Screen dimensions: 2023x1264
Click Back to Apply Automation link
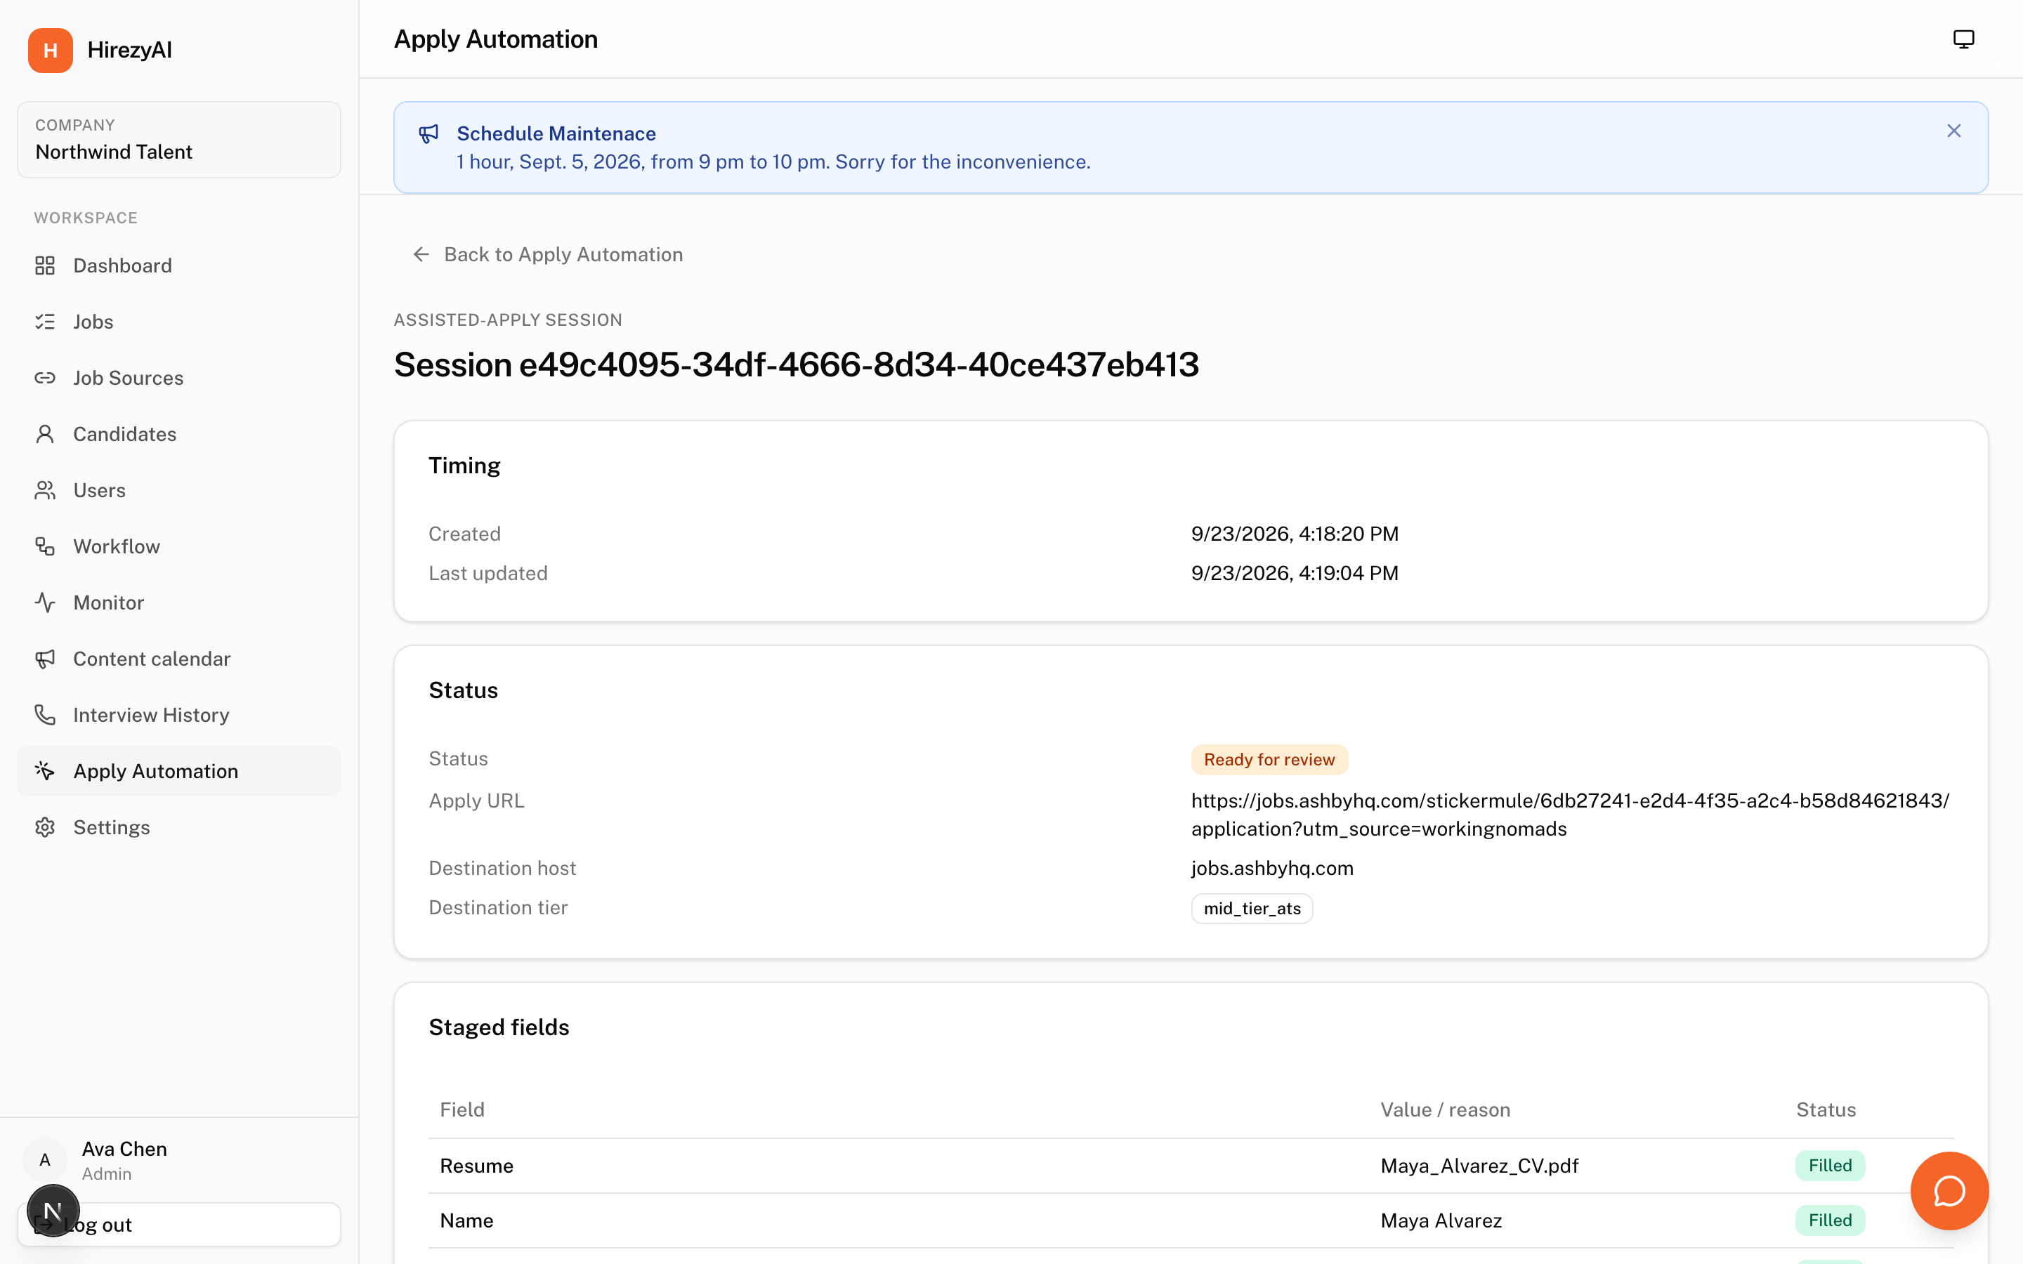548,254
